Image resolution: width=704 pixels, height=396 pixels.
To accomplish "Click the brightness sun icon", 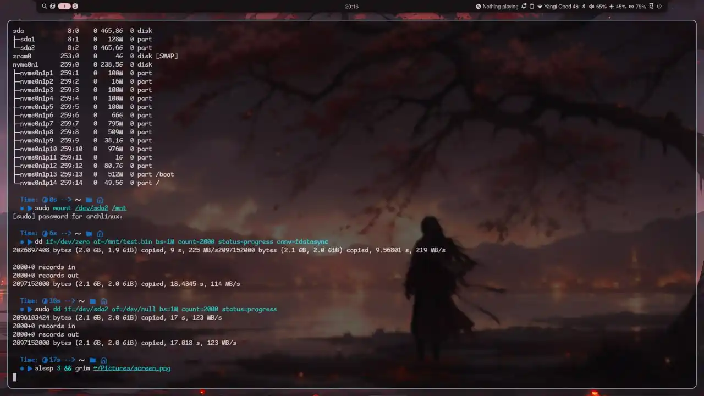I will (x=612, y=7).
